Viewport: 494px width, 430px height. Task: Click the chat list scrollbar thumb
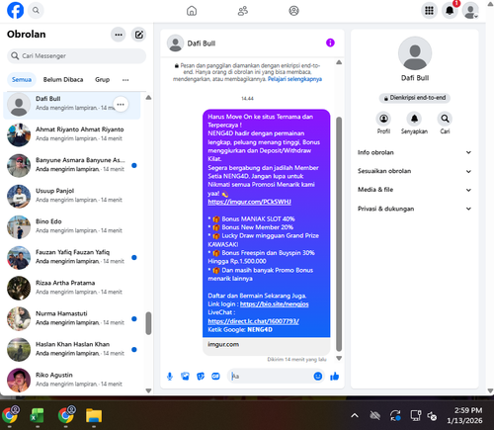(x=148, y=323)
